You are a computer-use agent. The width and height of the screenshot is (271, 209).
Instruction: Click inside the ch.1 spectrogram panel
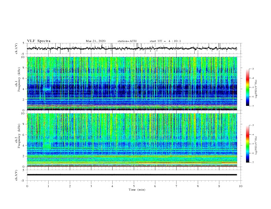(x=132, y=83)
